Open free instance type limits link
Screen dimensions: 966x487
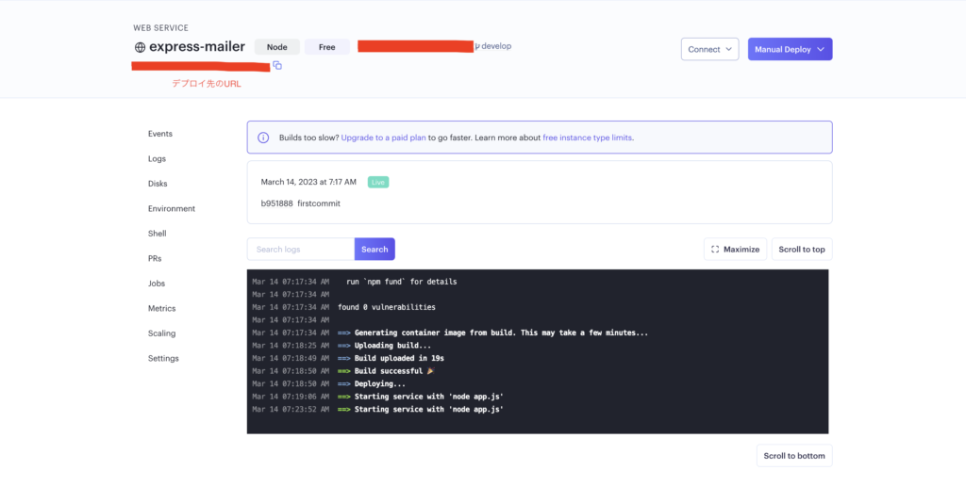pos(587,138)
